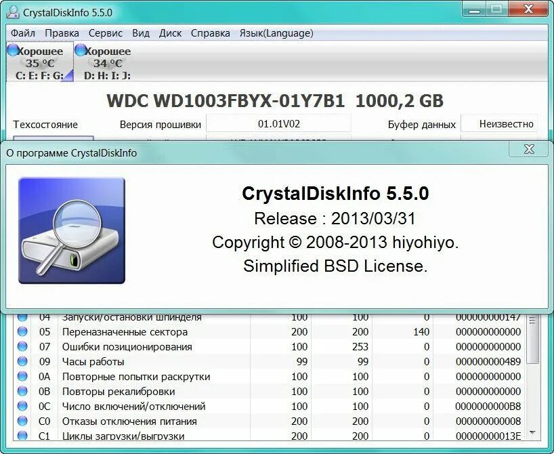Click raw value 00000000013E in row C1
Screen dimensions: 554x454
[488, 436]
